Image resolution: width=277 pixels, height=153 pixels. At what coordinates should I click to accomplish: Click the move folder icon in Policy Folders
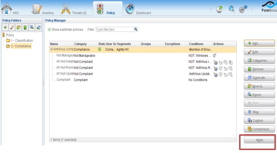pos(18,27)
